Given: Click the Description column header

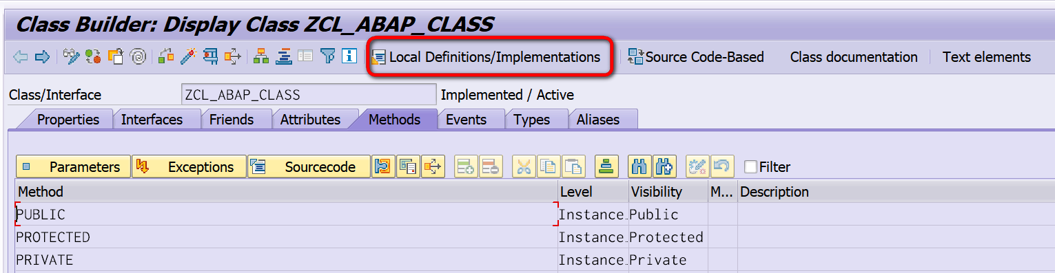Looking at the screenshot, I should 896,192.
